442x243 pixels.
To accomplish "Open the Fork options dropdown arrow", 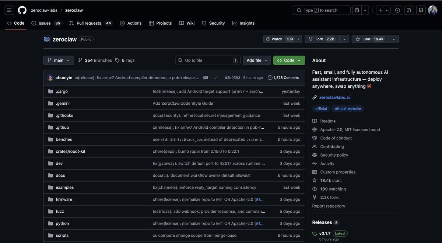I will click(344, 39).
